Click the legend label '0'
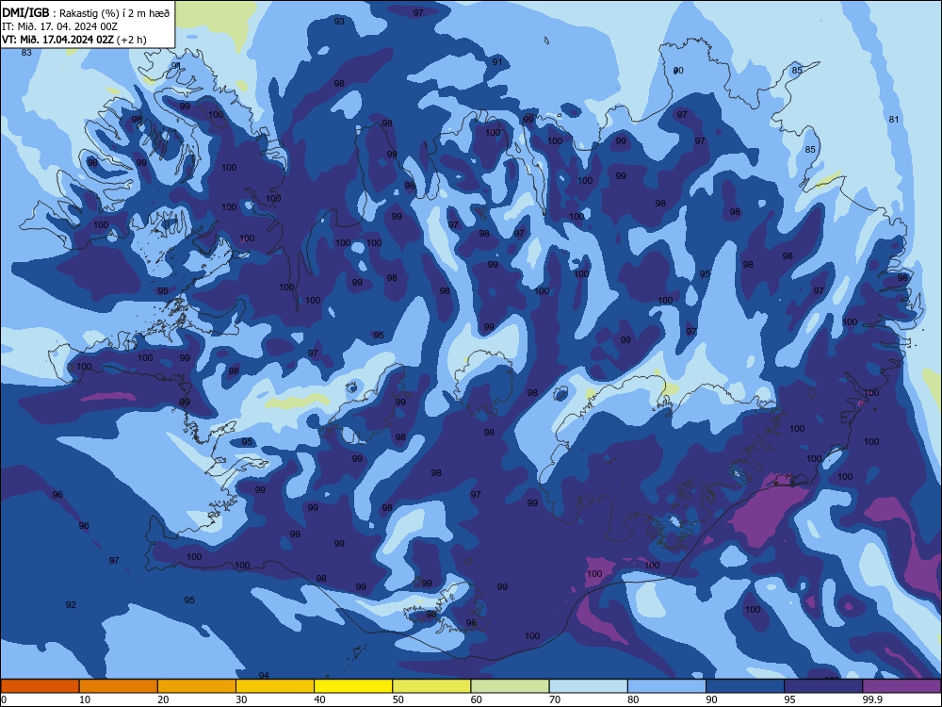 pos(3,699)
